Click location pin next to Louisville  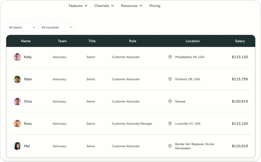[x=170, y=123]
